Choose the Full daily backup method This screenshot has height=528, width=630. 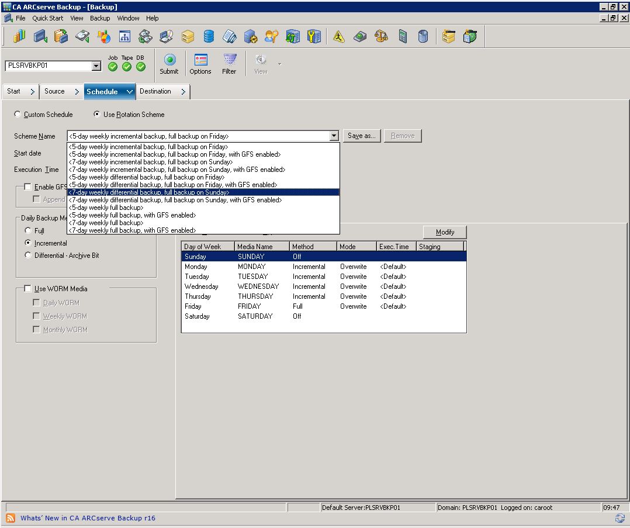coord(28,231)
